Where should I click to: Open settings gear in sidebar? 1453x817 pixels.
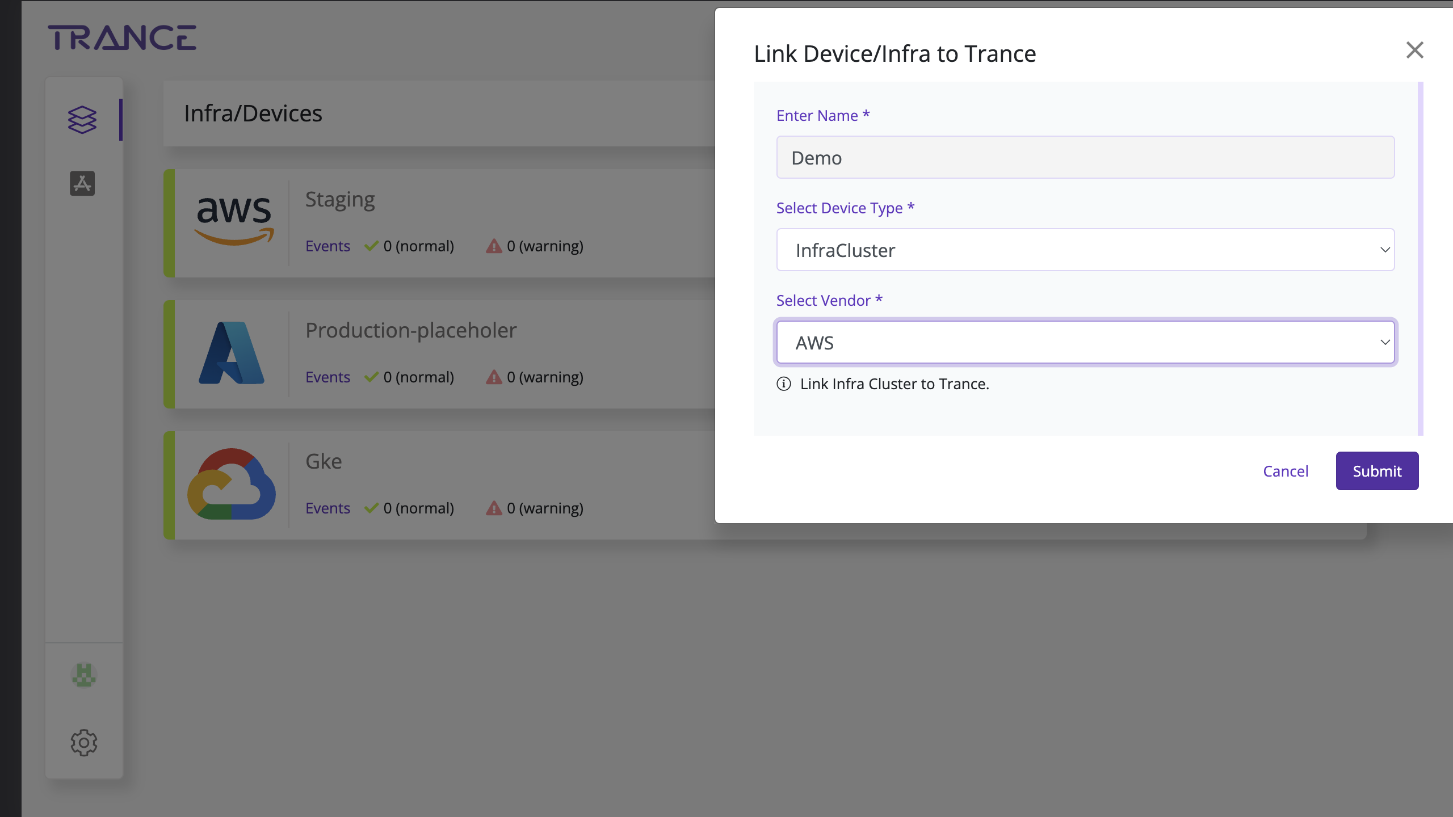84,743
